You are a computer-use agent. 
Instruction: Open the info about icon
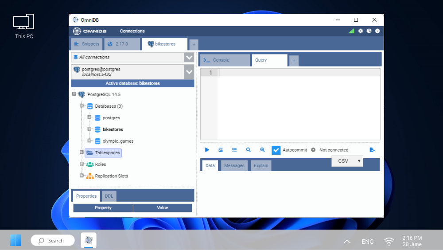[x=377, y=31]
